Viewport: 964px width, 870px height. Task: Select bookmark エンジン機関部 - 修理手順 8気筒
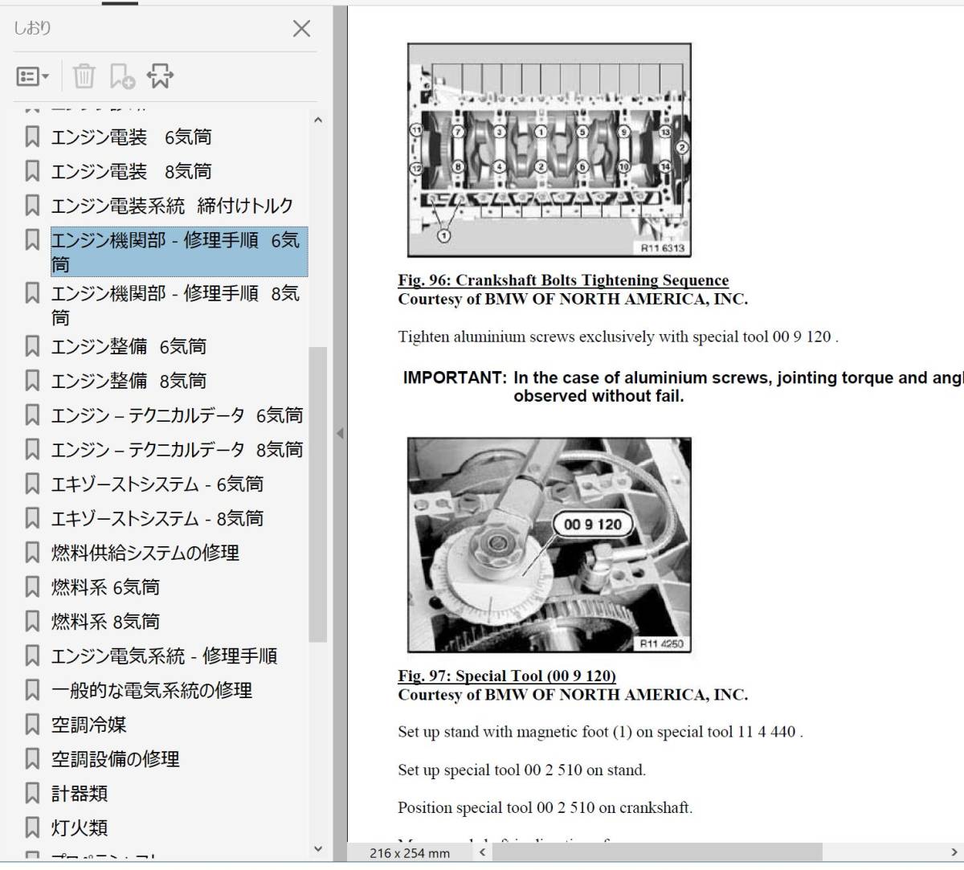coord(175,305)
